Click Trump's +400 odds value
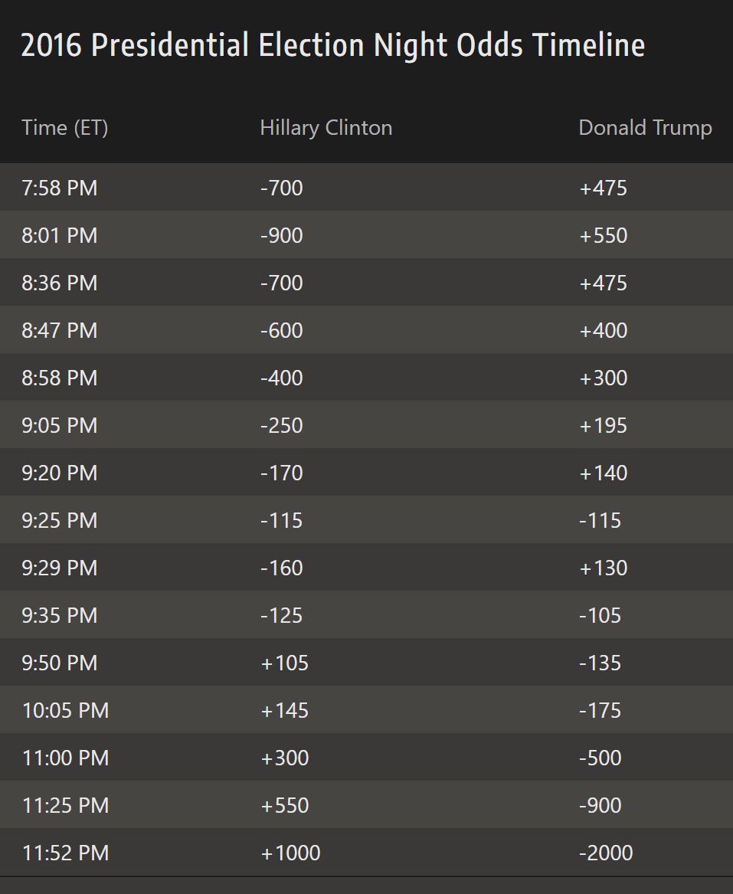Viewport: 733px width, 894px height. click(x=603, y=330)
